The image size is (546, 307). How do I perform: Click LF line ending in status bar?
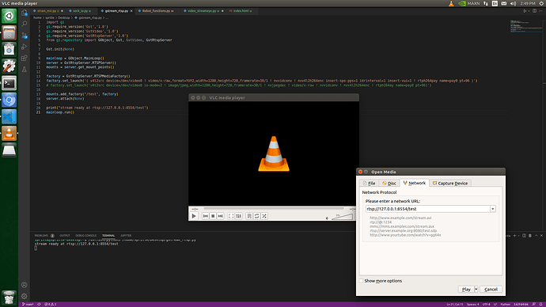(495, 304)
